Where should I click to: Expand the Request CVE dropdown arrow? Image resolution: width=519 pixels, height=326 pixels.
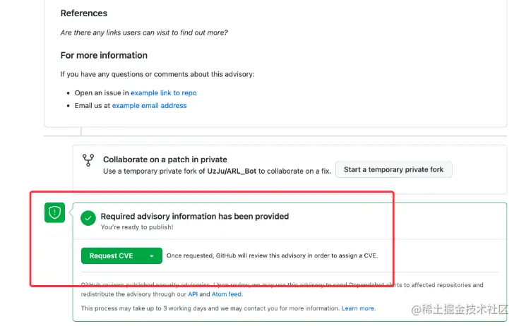point(152,256)
